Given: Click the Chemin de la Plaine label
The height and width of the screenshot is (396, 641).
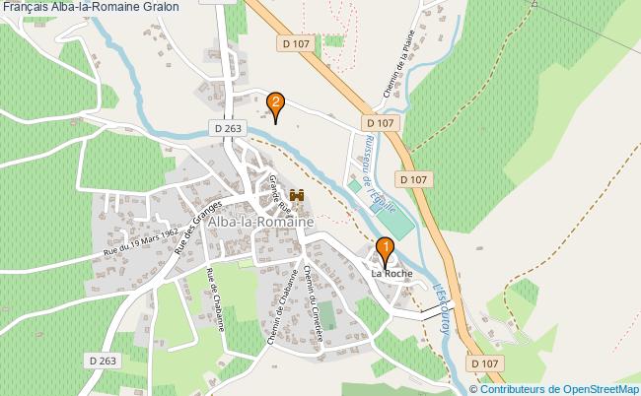Looking at the screenshot, I should coord(399,64).
